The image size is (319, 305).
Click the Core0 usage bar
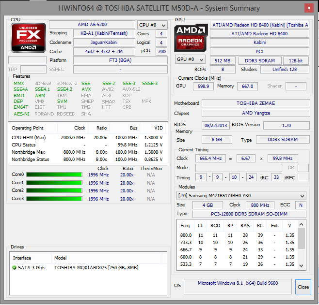coord(54,174)
